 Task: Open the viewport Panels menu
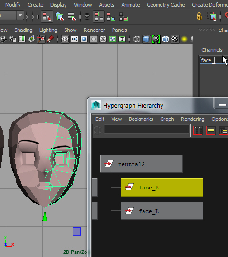coord(120,30)
